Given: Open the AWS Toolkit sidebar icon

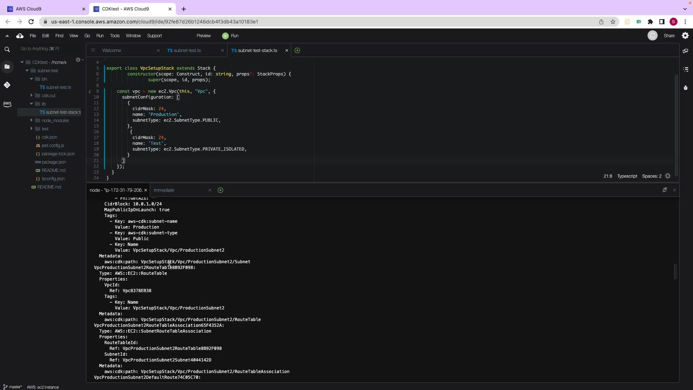Looking at the screenshot, I should point(7,104).
